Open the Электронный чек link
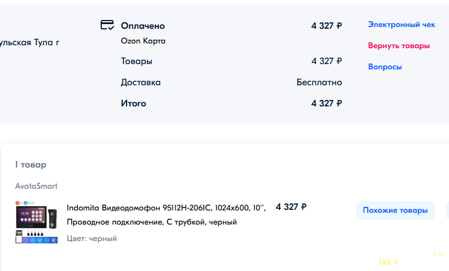 click(401, 25)
